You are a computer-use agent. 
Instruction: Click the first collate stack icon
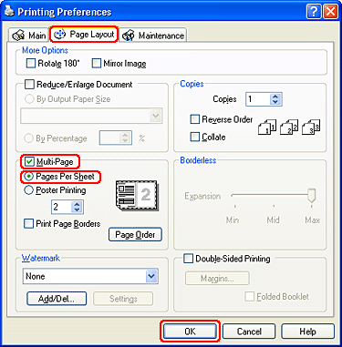[267, 127]
